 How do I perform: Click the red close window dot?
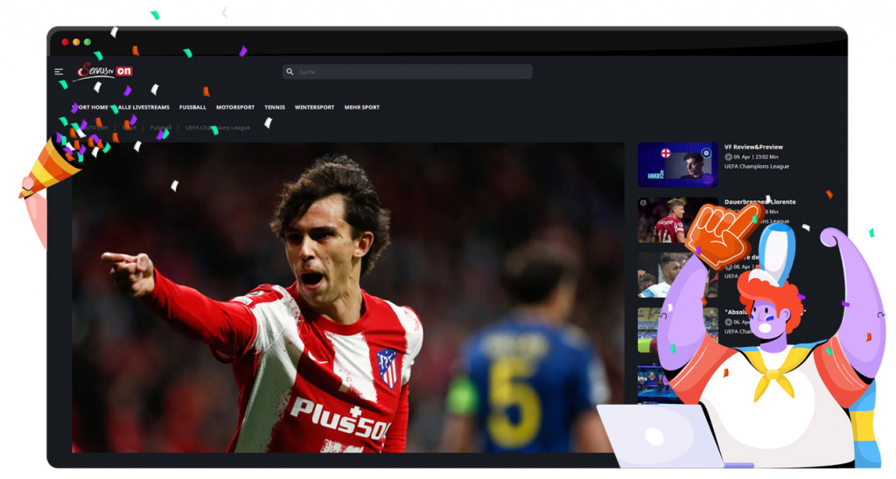(65, 42)
